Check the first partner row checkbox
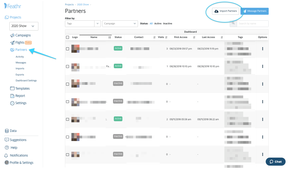 68,49
